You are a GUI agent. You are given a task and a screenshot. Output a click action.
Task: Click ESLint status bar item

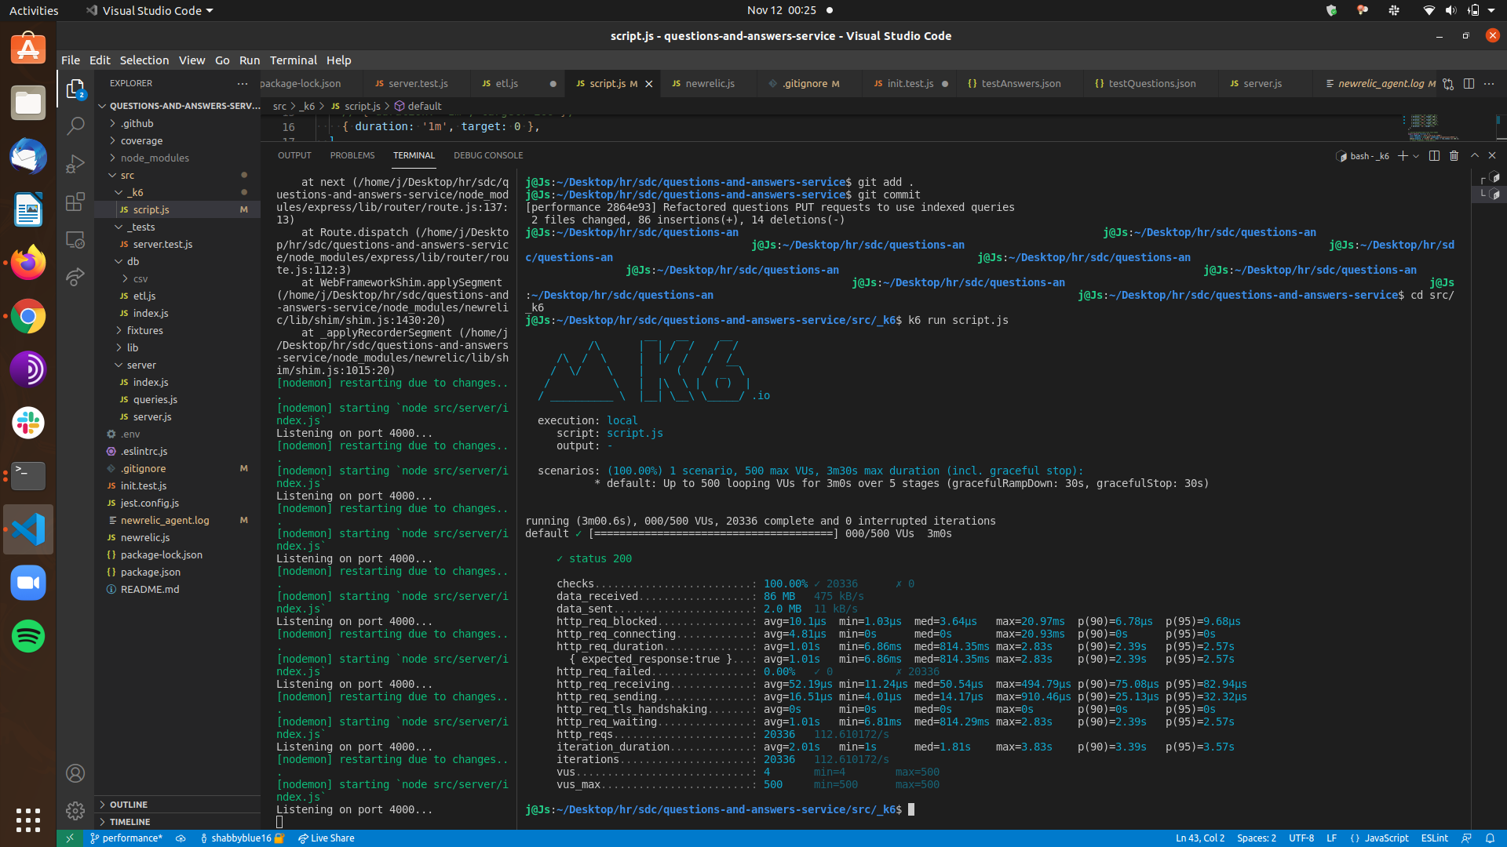(1434, 838)
